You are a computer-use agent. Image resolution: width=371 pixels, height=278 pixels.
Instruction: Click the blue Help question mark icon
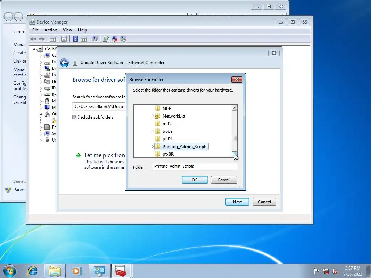(x=75, y=39)
